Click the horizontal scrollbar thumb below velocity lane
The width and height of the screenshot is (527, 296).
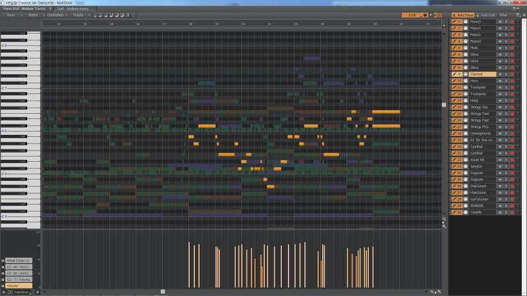[x=163, y=291]
